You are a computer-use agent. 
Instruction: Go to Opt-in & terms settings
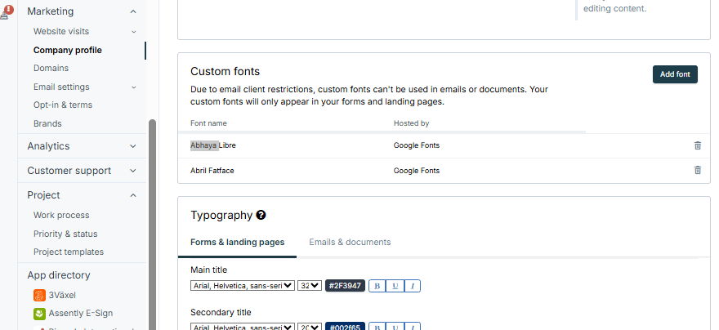(63, 105)
